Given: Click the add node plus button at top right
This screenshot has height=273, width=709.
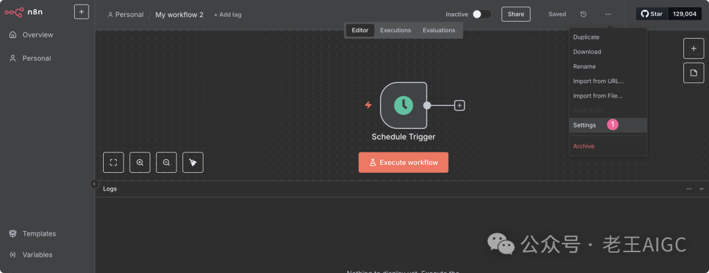Looking at the screenshot, I should pos(694,48).
